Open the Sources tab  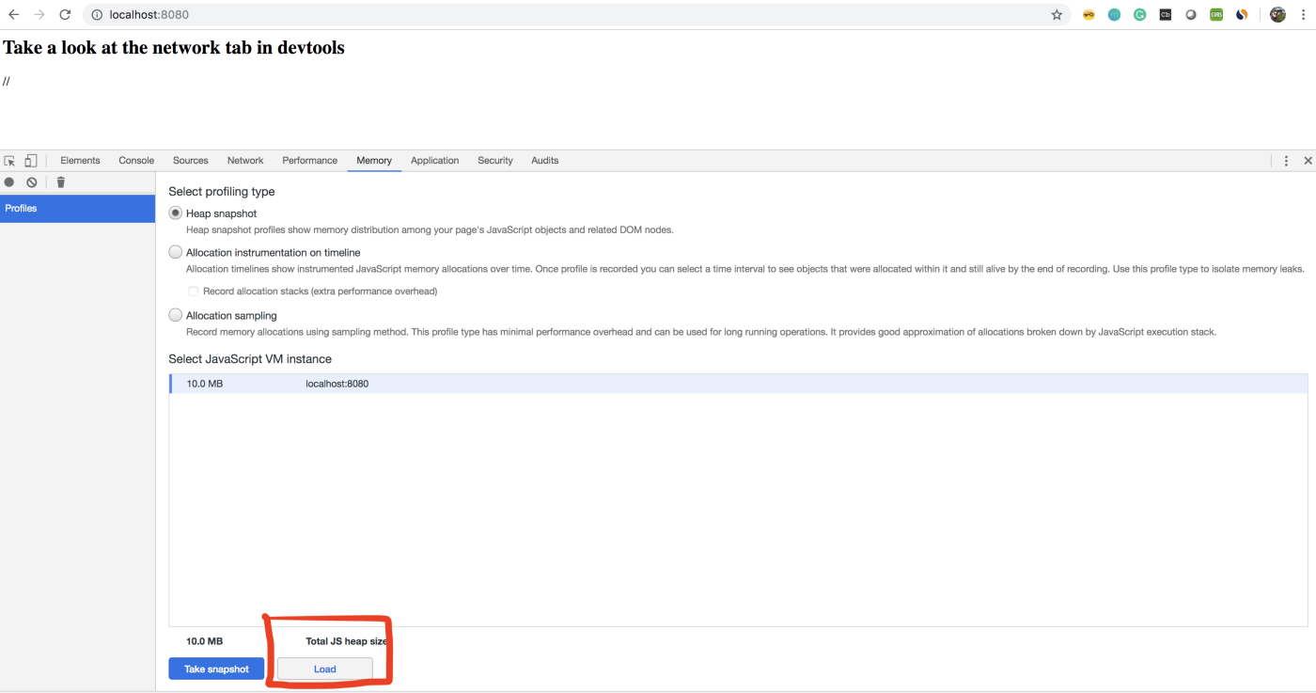click(191, 161)
